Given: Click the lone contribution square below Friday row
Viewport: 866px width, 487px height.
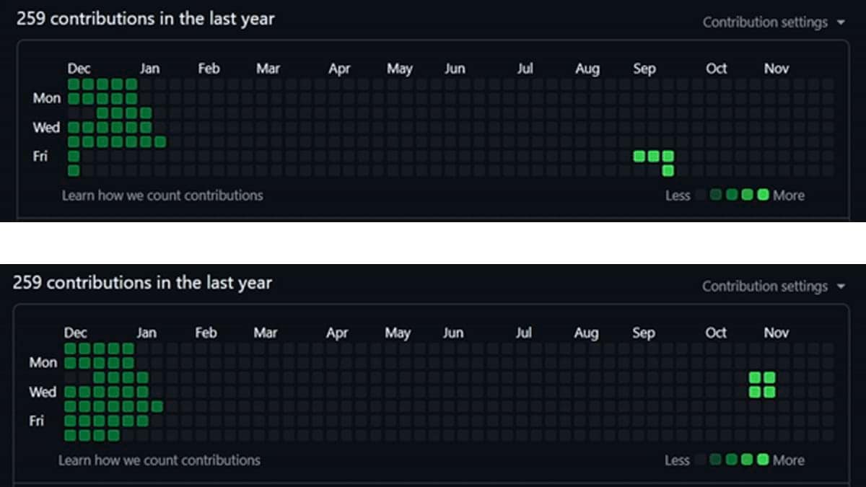Looking at the screenshot, I should [73, 170].
